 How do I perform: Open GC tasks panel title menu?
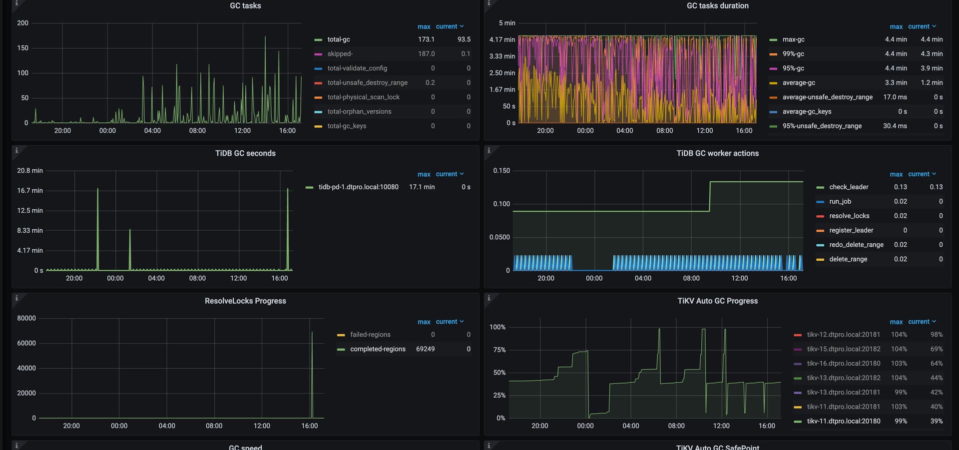pyautogui.click(x=245, y=5)
